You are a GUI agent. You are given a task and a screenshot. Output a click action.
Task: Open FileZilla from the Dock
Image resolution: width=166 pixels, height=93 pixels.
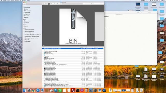(x=73, y=90)
